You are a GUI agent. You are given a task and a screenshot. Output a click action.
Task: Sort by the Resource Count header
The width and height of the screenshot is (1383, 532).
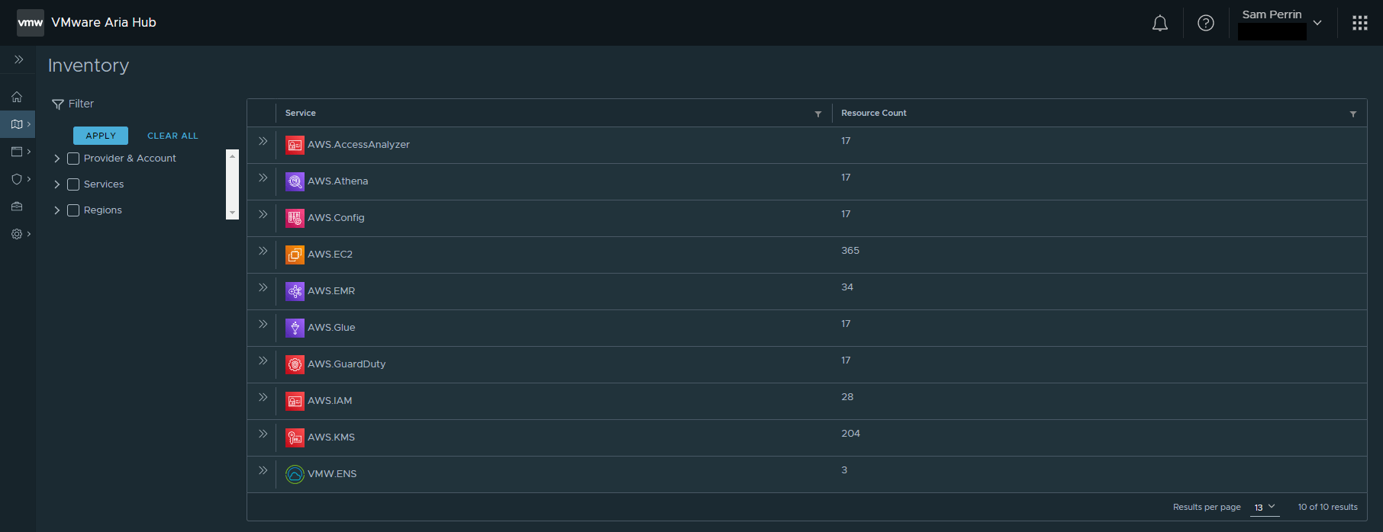(x=874, y=113)
